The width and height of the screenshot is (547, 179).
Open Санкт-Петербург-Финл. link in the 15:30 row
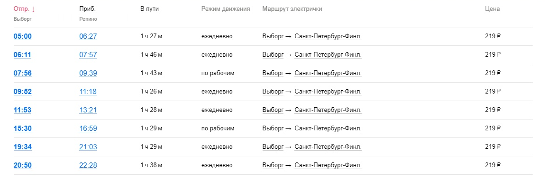coord(328,128)
